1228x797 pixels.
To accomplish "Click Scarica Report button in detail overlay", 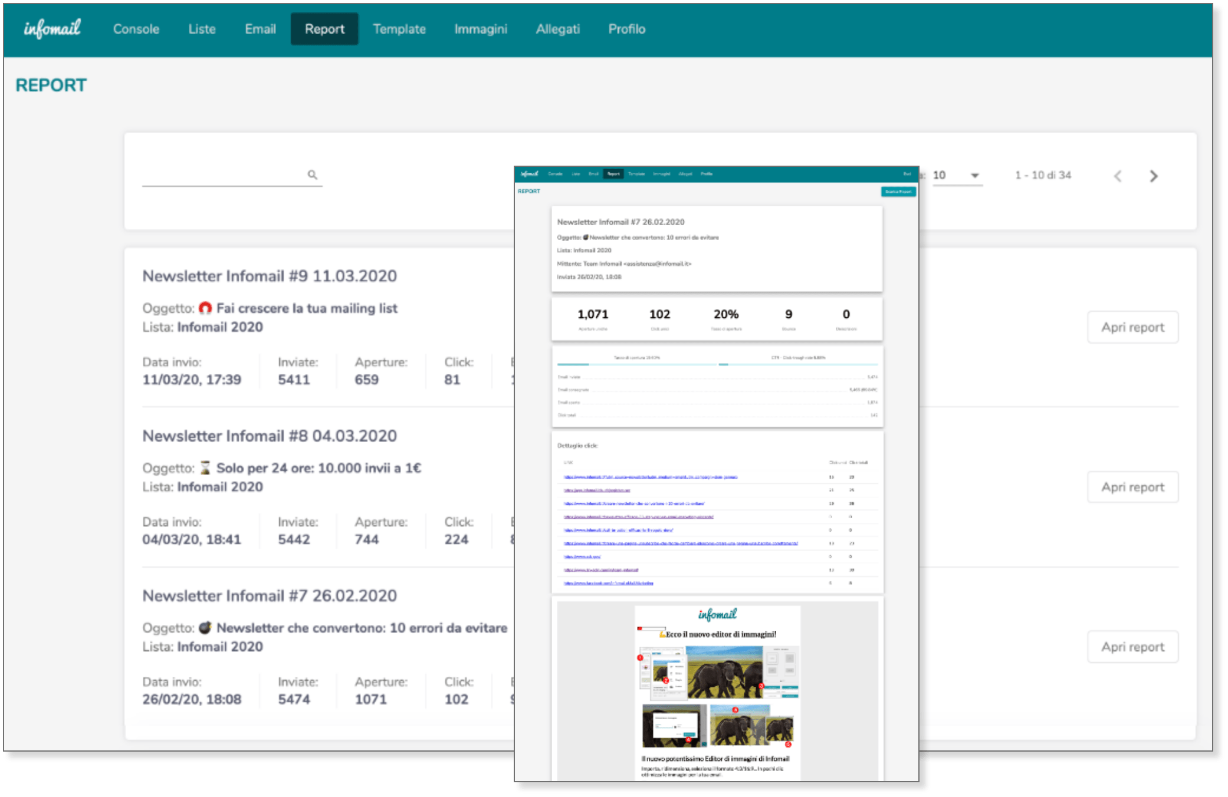I will tap(898, 192).
